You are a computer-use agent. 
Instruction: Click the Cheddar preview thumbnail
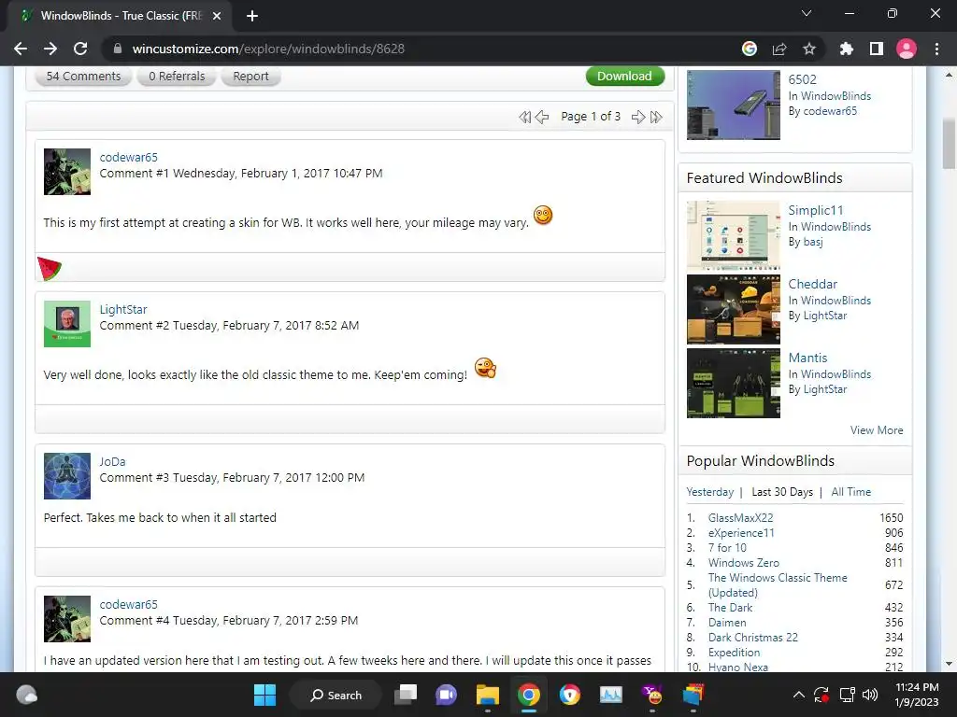(734, 309)
